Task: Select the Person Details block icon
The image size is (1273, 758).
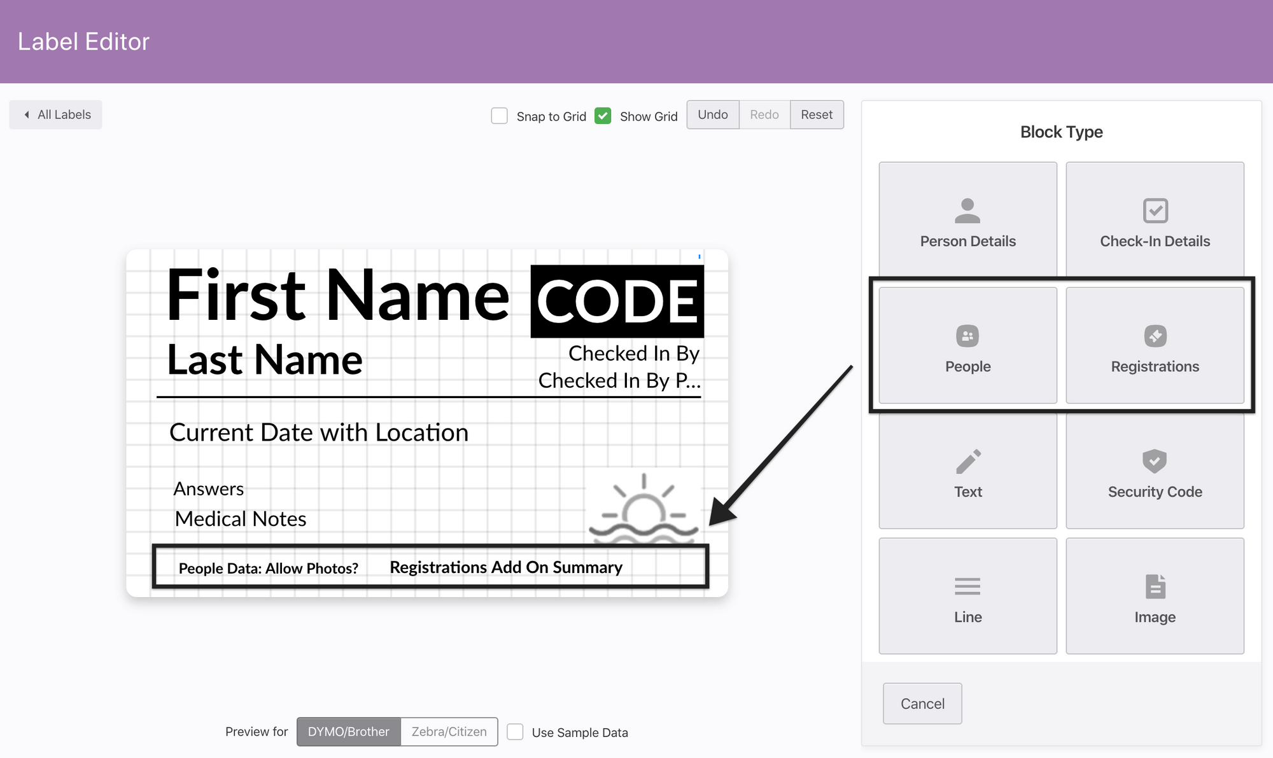Action: [x=967, y=211]
